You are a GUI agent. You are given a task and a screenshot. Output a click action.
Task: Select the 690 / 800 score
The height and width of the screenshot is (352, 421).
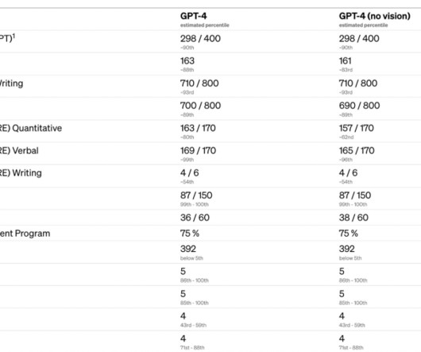coord(359,106)
